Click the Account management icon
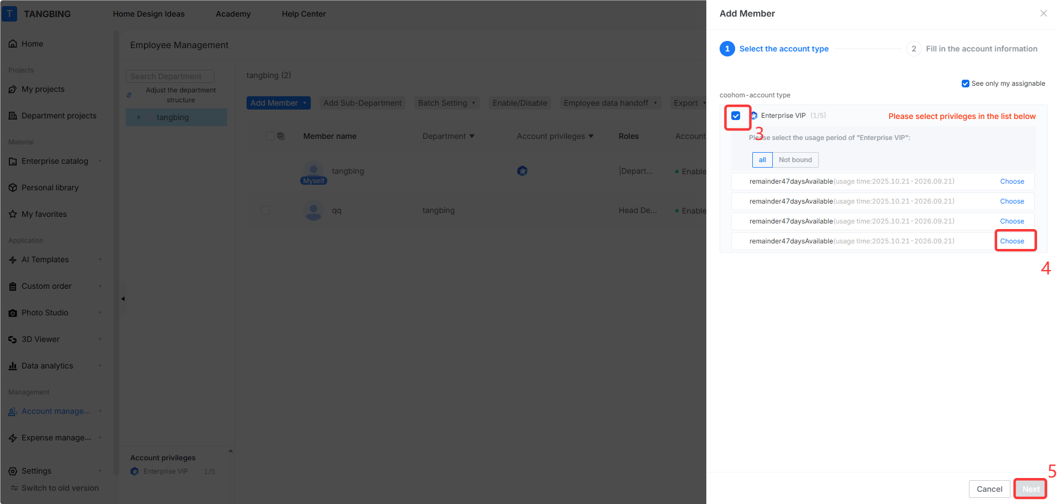This screenshot has width=1057, height=504. (13, 411)
